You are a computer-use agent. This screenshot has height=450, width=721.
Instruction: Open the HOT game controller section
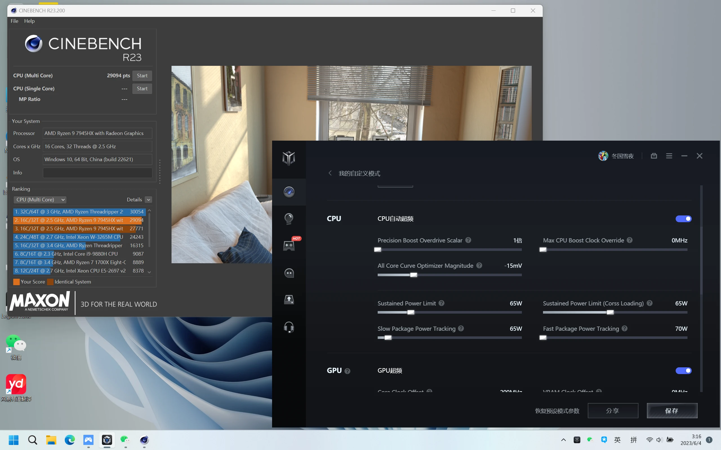[x=289, y=246]
